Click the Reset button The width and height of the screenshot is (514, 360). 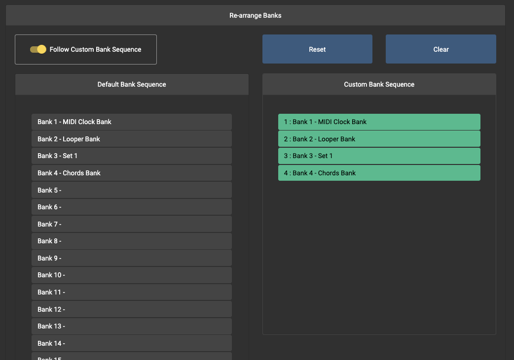coord(317,49)
